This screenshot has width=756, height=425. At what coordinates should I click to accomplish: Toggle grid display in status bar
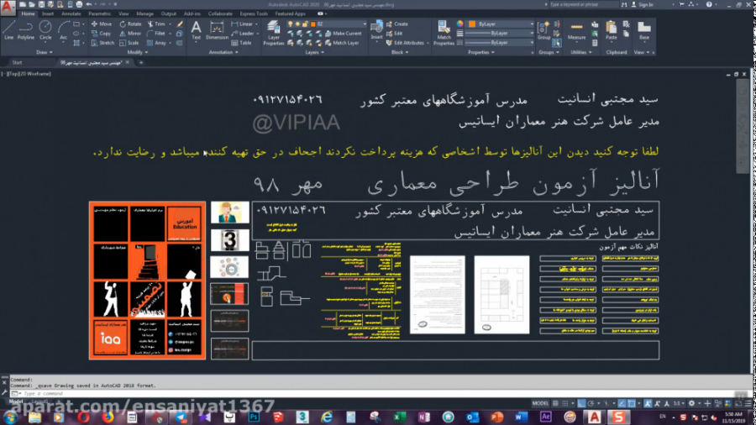(x=555, y=403)
